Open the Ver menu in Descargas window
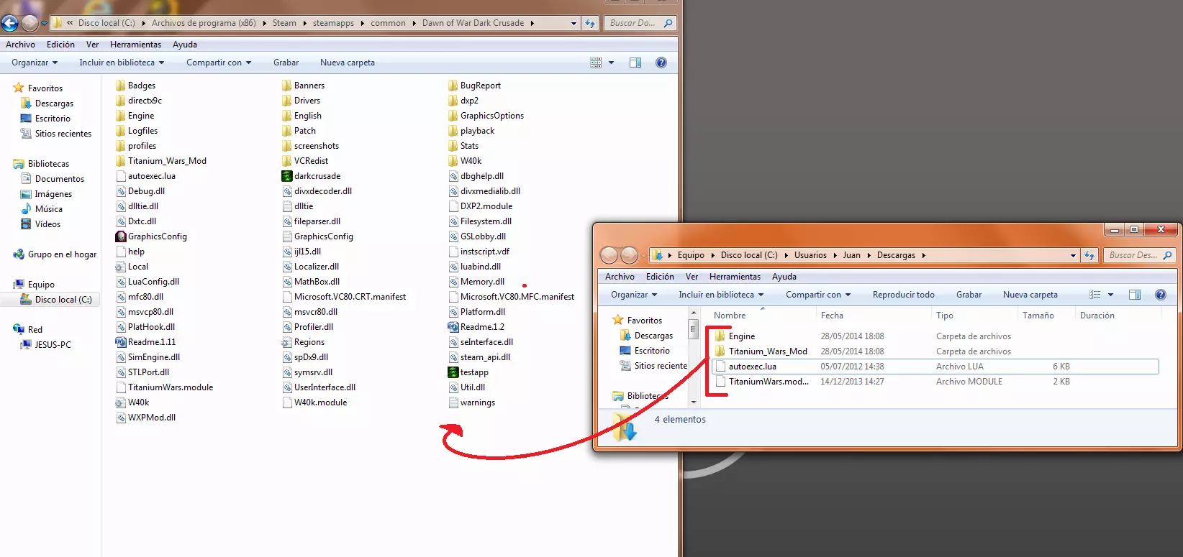This screenshot has width=1183, height=557. click(692, 277)
